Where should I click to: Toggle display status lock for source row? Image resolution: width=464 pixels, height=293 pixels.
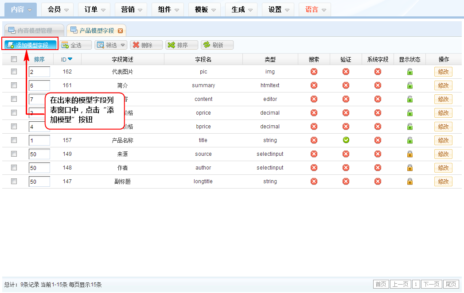click(410, 154)
